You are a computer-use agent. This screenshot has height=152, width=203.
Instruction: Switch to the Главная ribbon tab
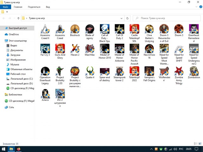click(18, 7)
